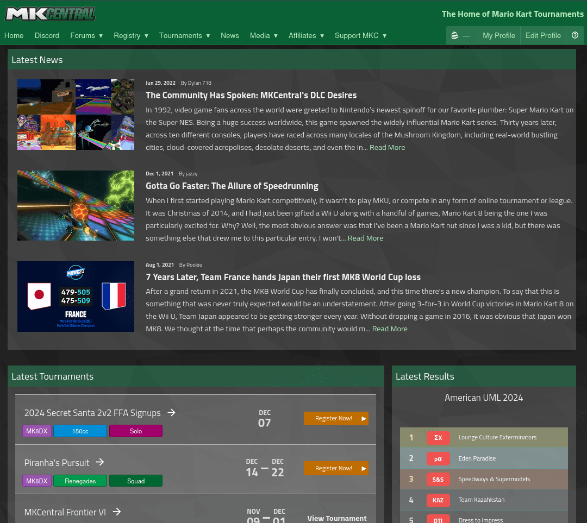Screen dimensions: 587x523
Task: Click the green Renegades tag
Action: tap(80, 481)
